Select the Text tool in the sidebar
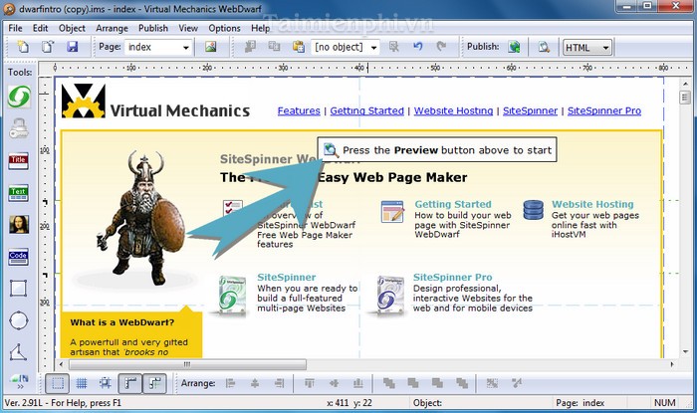This screenshot has width=697, height=413. coord(18,192)
